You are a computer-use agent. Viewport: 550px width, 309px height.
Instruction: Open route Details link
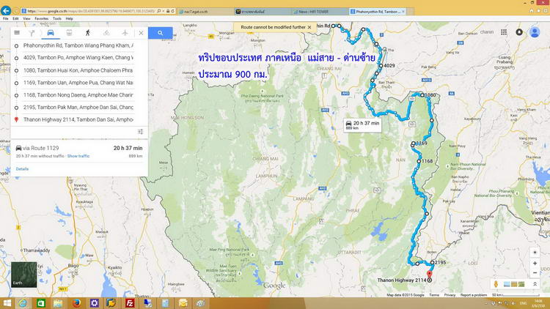click(x=22, y=169)
